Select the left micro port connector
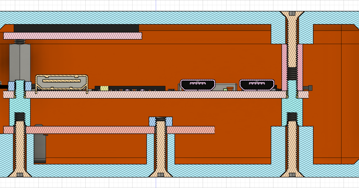Image resolution: width=359 pixels, height=188 pixels. pos(198,84)
